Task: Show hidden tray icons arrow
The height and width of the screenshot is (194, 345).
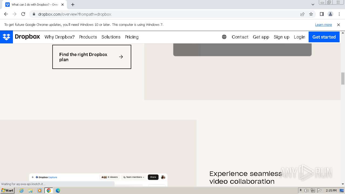Action: tap(301, 190)
